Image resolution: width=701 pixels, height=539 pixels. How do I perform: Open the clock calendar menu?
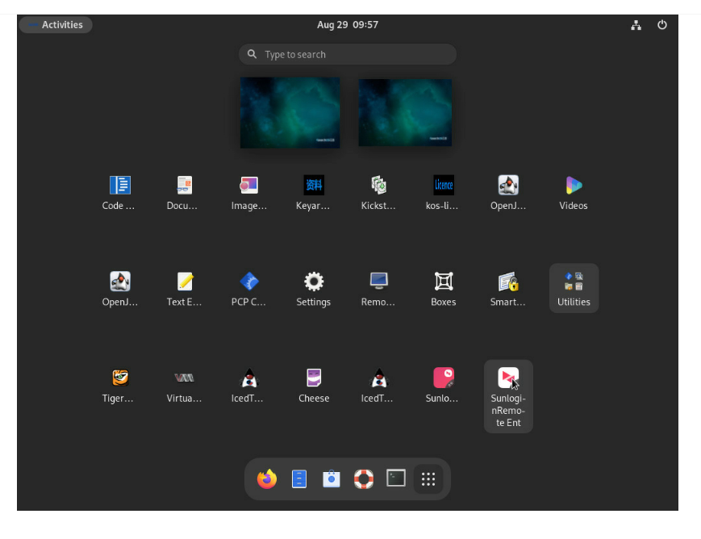pos(348,25)
